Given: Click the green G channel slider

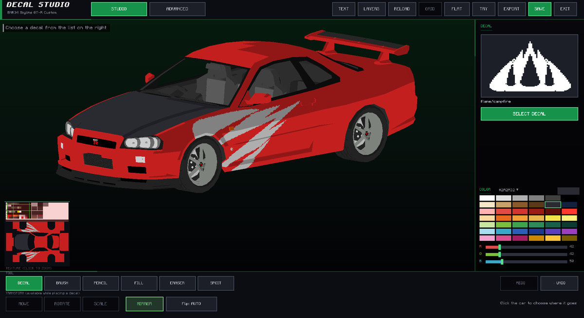Looking at the screenshot, I should tap(526, 254).
